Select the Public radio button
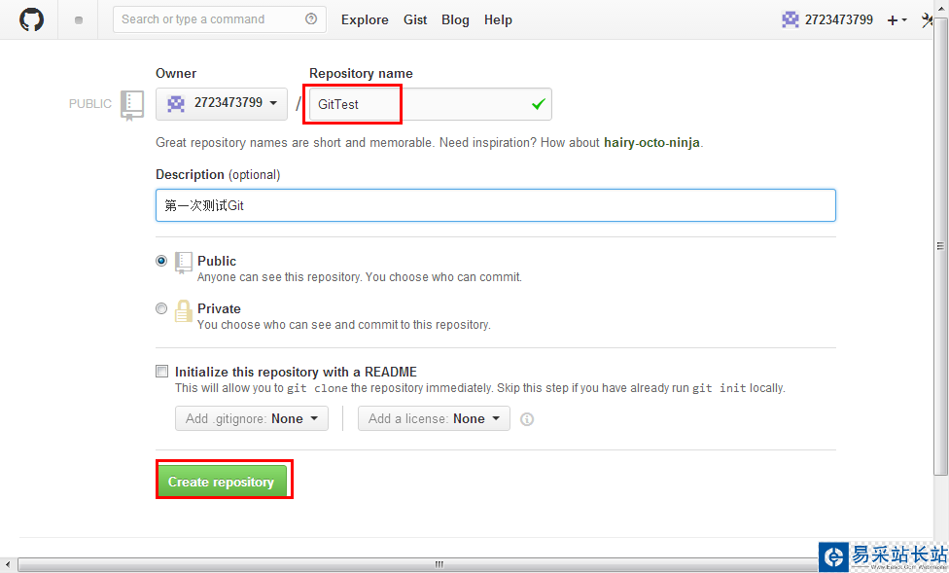949x573 pixels. (161, 261)
